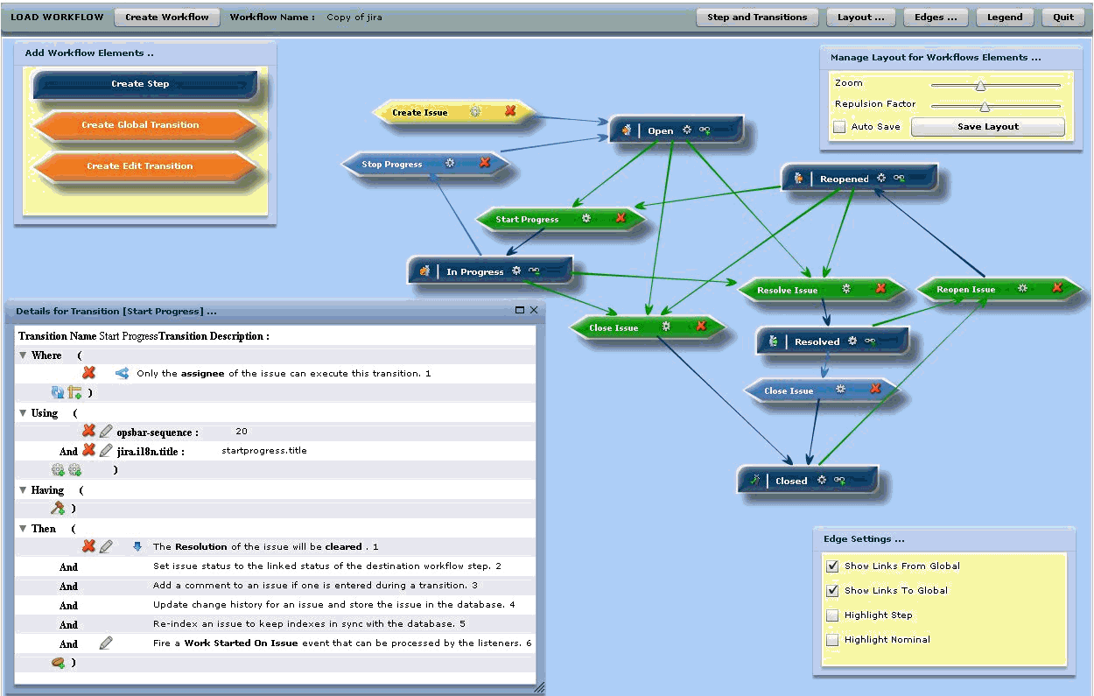The height and width of the screenshot is (696, 1094).
Task: Delete Resolve Issue transition with red X
Action: [880, 289]
